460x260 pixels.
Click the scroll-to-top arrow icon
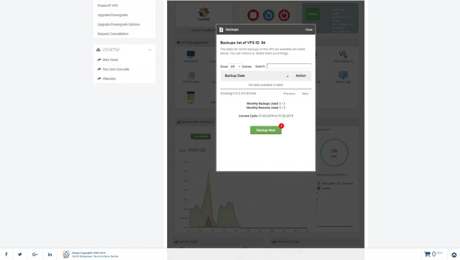[x=454, y=255]
